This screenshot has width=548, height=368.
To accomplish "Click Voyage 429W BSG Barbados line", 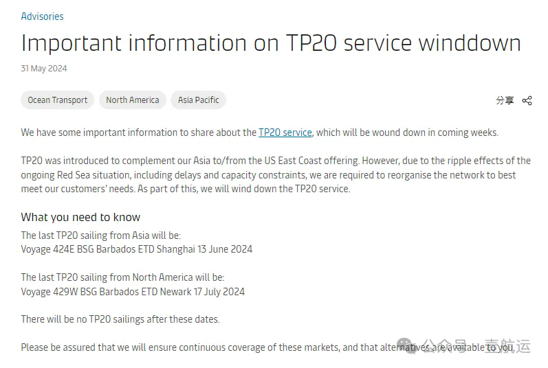I will click(133, 292).
